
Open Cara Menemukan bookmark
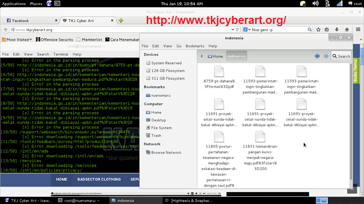[122, 40]
